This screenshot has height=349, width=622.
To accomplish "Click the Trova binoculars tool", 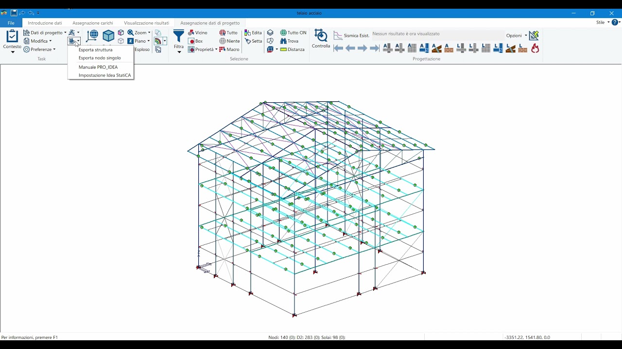I will pyautogui.click(x=289, y=41).
